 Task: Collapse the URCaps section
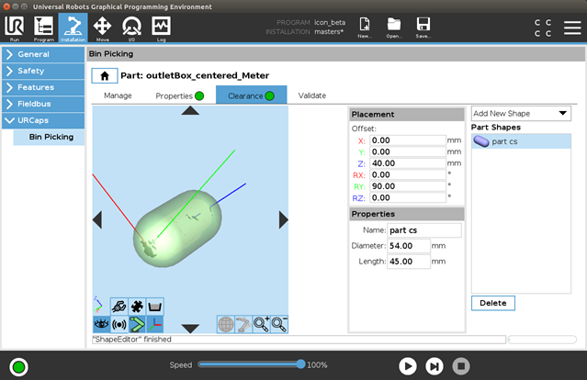tap(43, 120)
